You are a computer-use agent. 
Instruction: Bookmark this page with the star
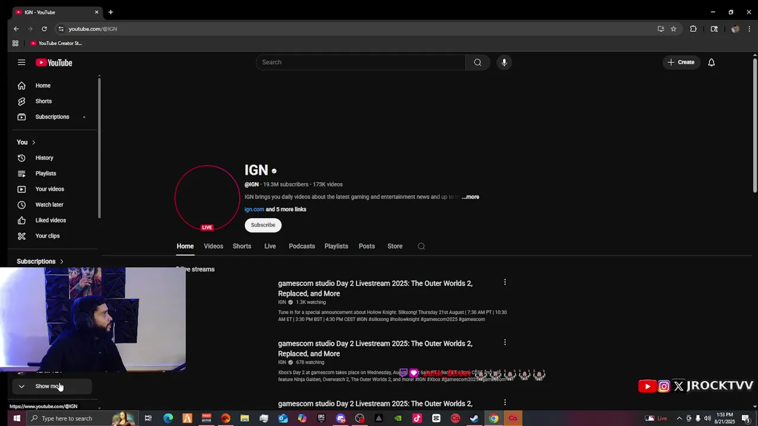tap(673, 28)
